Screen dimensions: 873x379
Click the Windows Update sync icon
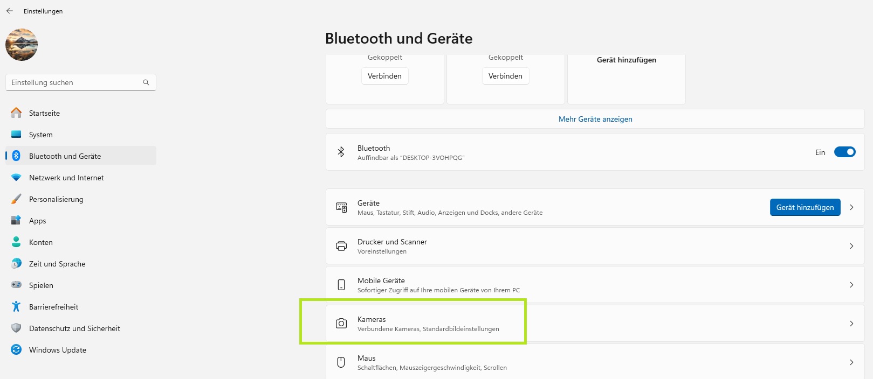tap(16, 350)
